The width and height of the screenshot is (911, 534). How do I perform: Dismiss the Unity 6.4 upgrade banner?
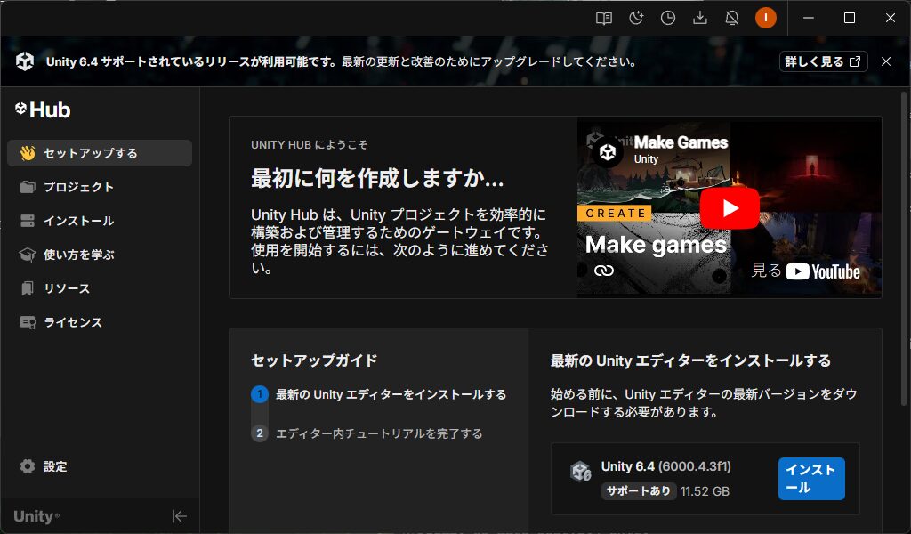[x=885, y=61]
